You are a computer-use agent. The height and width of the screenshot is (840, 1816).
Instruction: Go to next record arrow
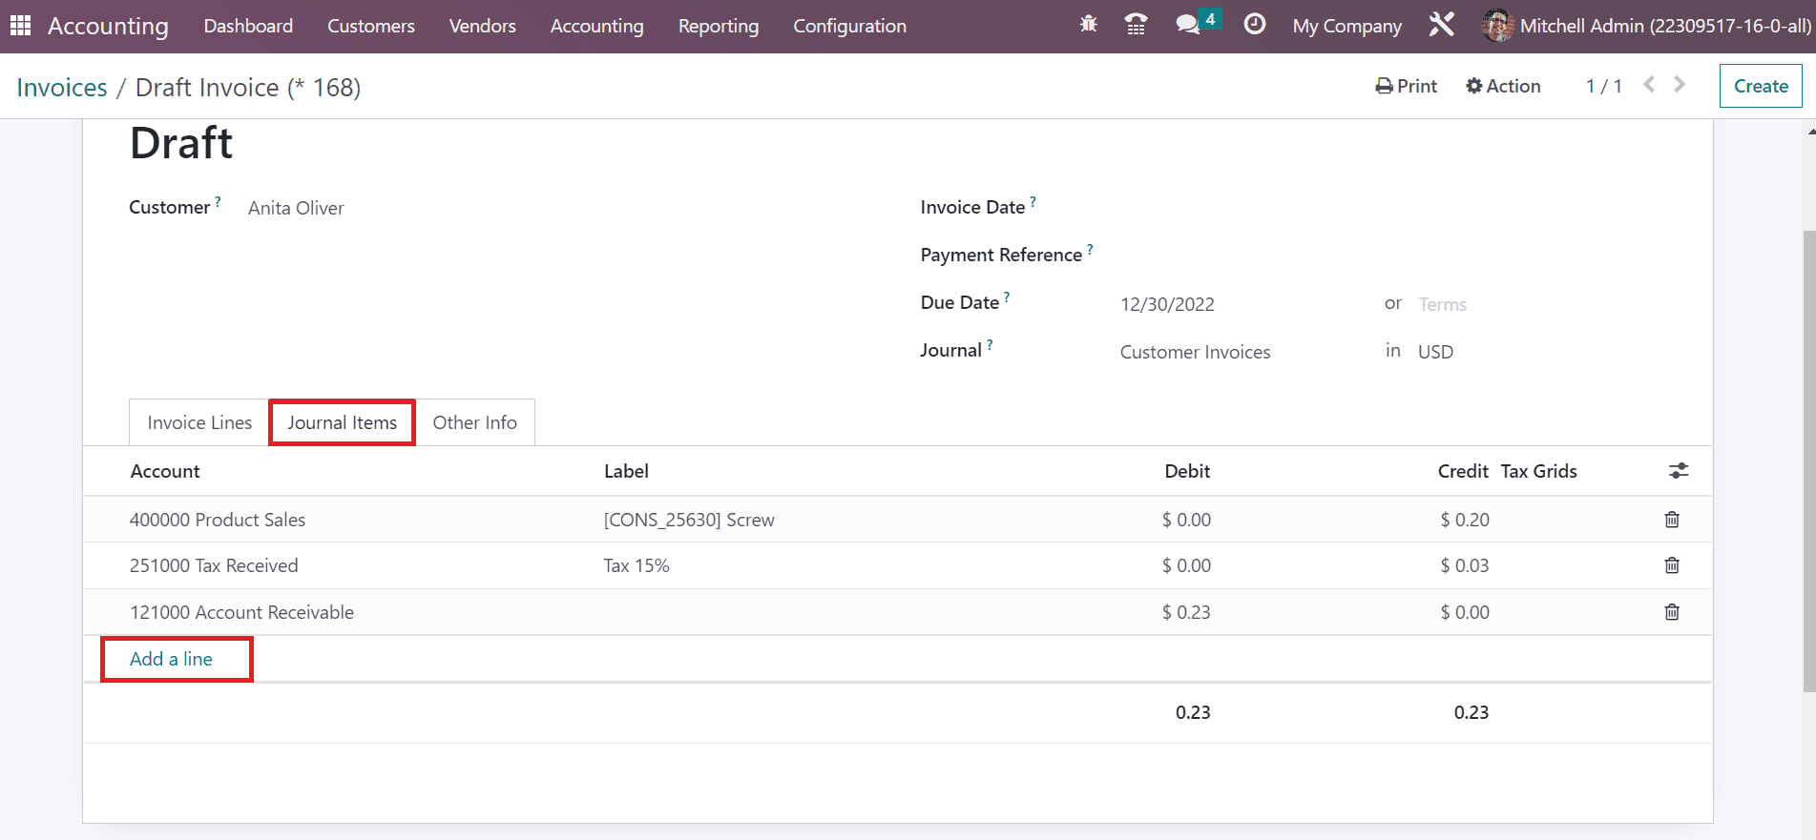tap(1680, 85)
